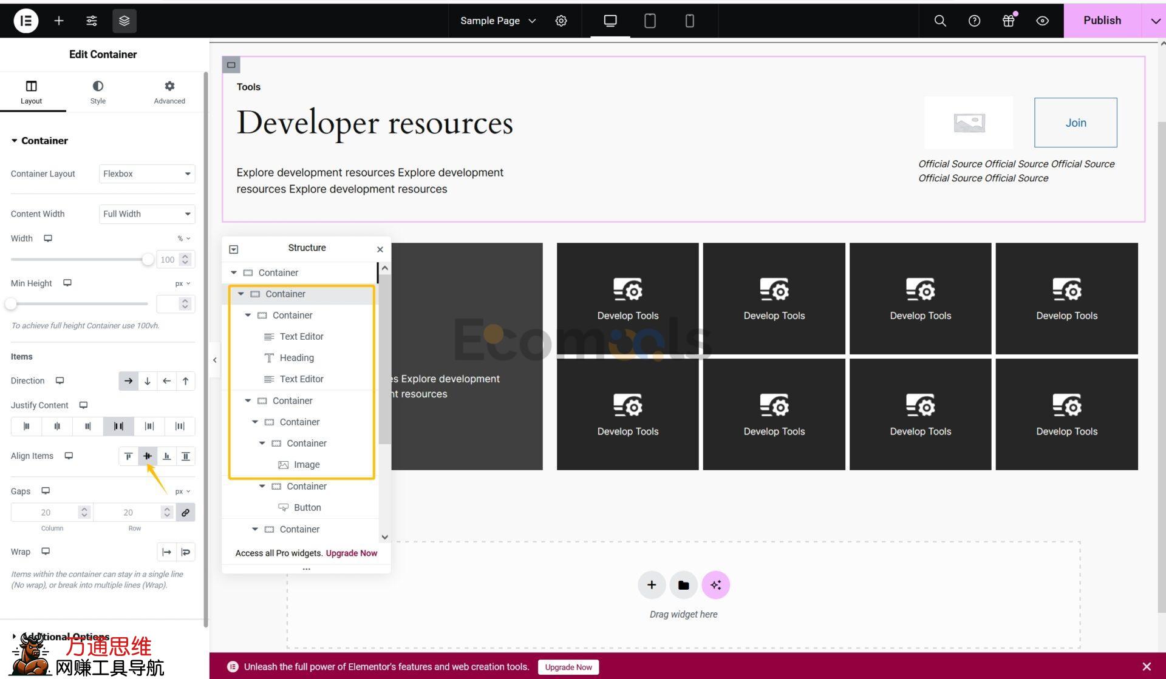1166x679 pixels.
Task: Toggle the Structure layers icon in top bar
Action: click(x=124, y=21)
